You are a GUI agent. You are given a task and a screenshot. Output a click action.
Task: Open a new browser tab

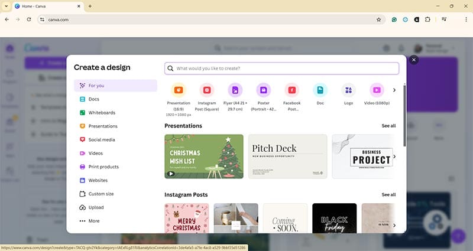point(90,6)
